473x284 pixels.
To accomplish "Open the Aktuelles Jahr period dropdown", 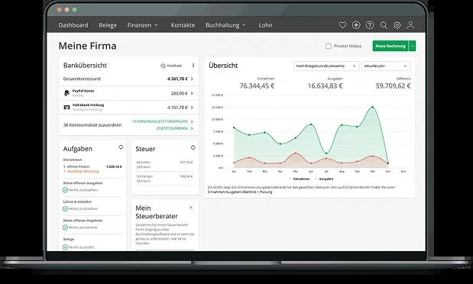I will coord(386,66).
